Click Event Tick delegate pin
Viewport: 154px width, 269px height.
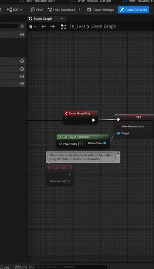[70, 168]
